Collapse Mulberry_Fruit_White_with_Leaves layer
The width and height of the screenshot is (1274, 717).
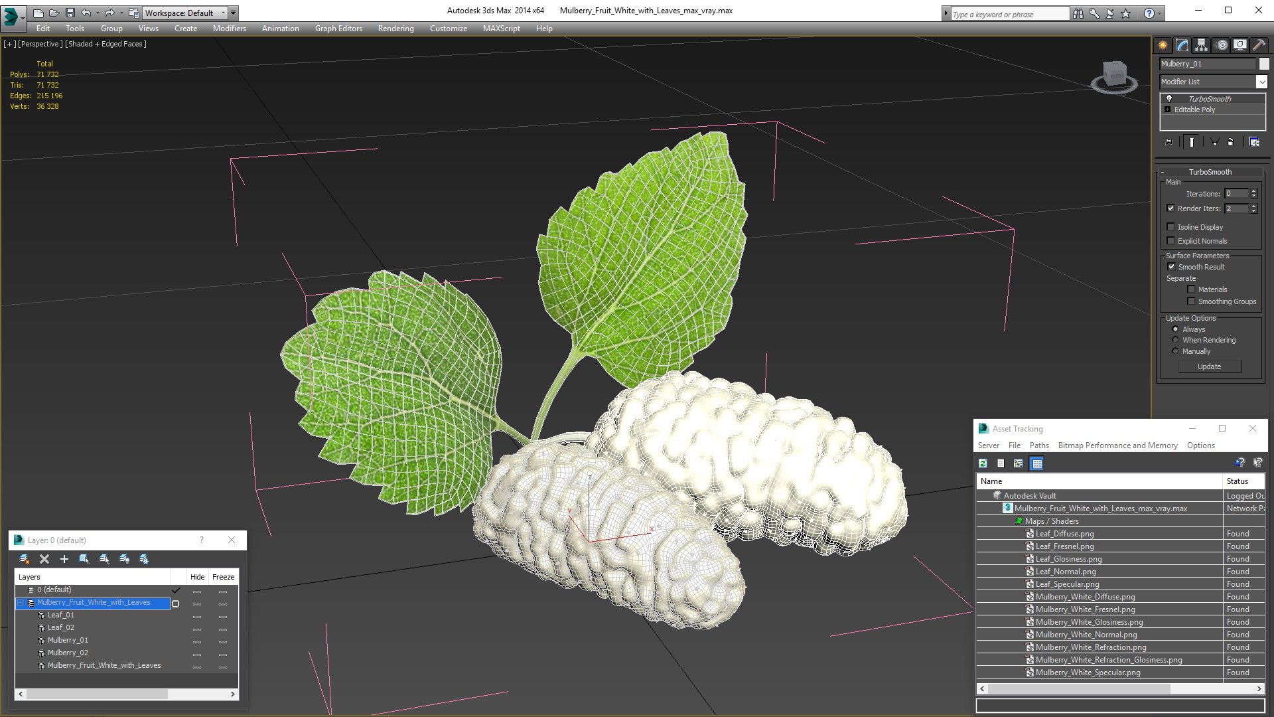(21, 603)
